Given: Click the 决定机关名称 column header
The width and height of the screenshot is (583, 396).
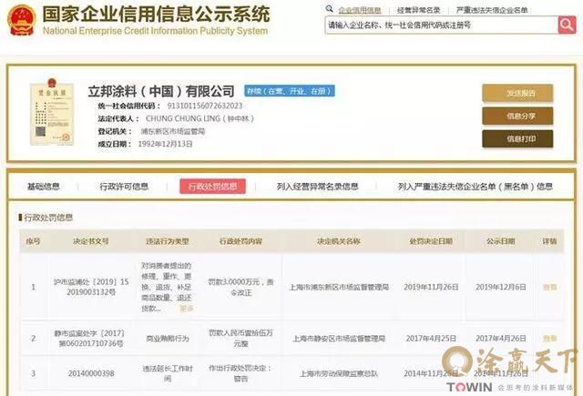Looking at the screenshot, I should click(339, 241).
